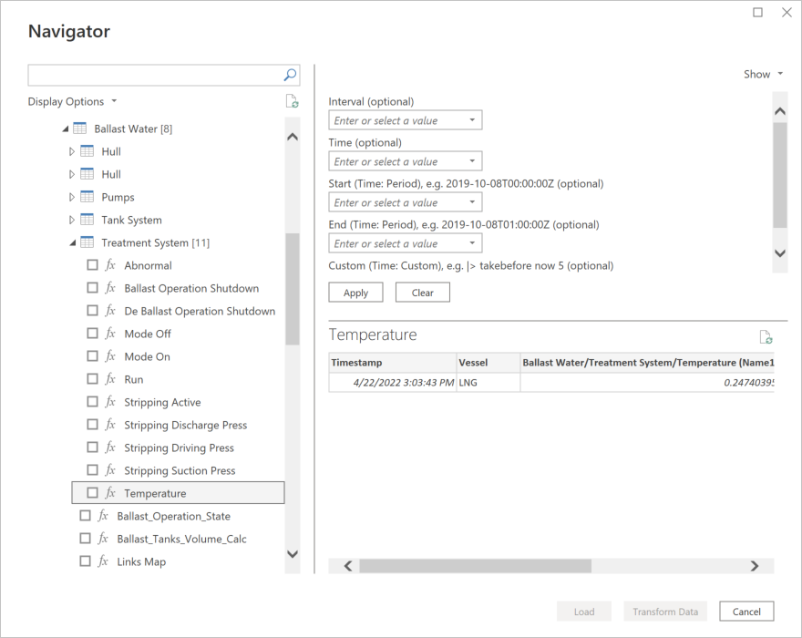Check the Temperature checkbox
This screenshot has width=802, height=638.
(x=92, y=493)
